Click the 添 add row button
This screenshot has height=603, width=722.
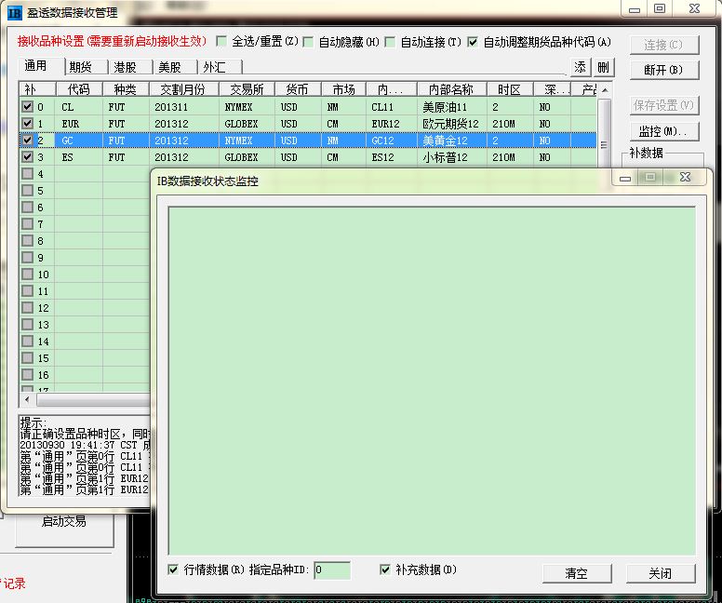tap(581, 67)
